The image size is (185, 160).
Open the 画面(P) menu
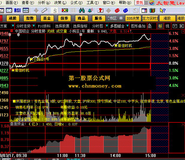tap(12, 2)
